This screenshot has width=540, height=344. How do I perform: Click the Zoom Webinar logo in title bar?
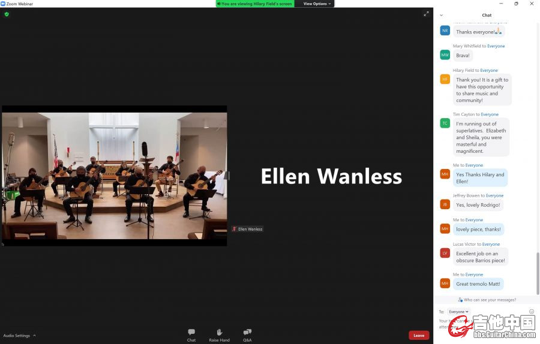(4, 4)
